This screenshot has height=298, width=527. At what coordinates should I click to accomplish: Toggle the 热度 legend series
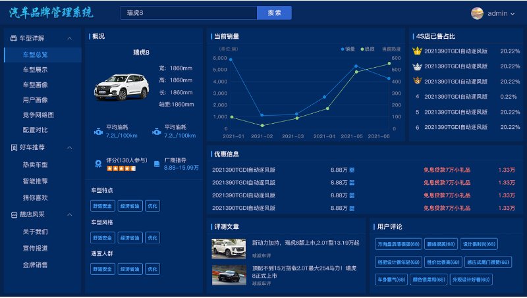368,49
